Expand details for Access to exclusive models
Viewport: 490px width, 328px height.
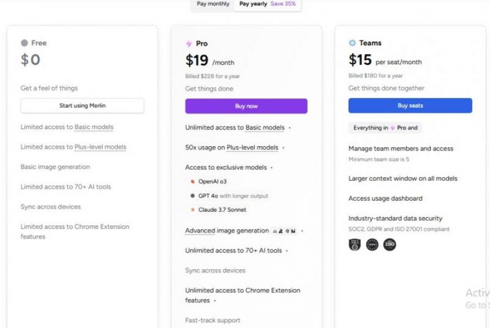(272, 167)
